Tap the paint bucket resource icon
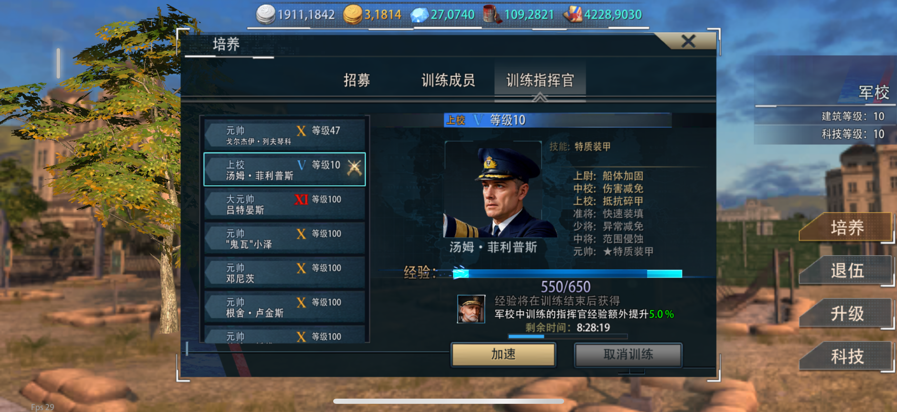The image size is (897, 412). (492, 15)
